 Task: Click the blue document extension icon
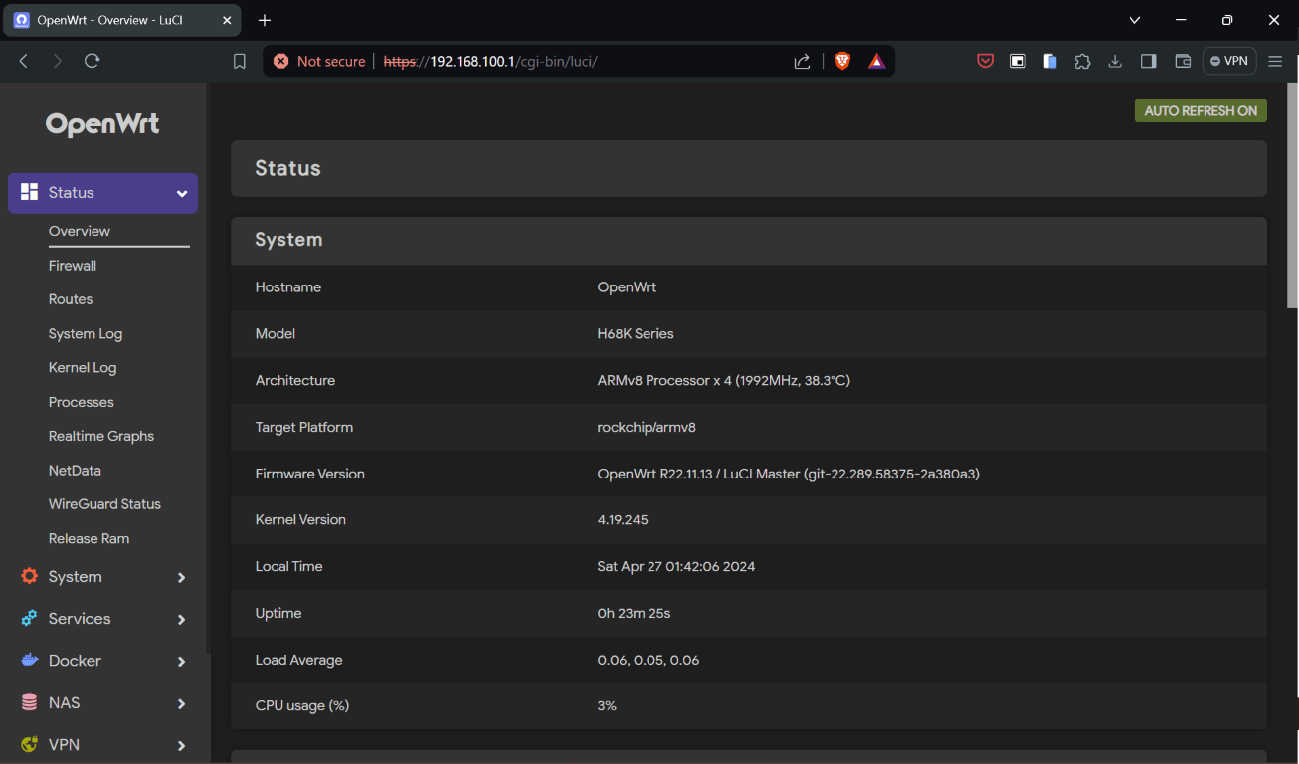click(x=1050, y=61)
